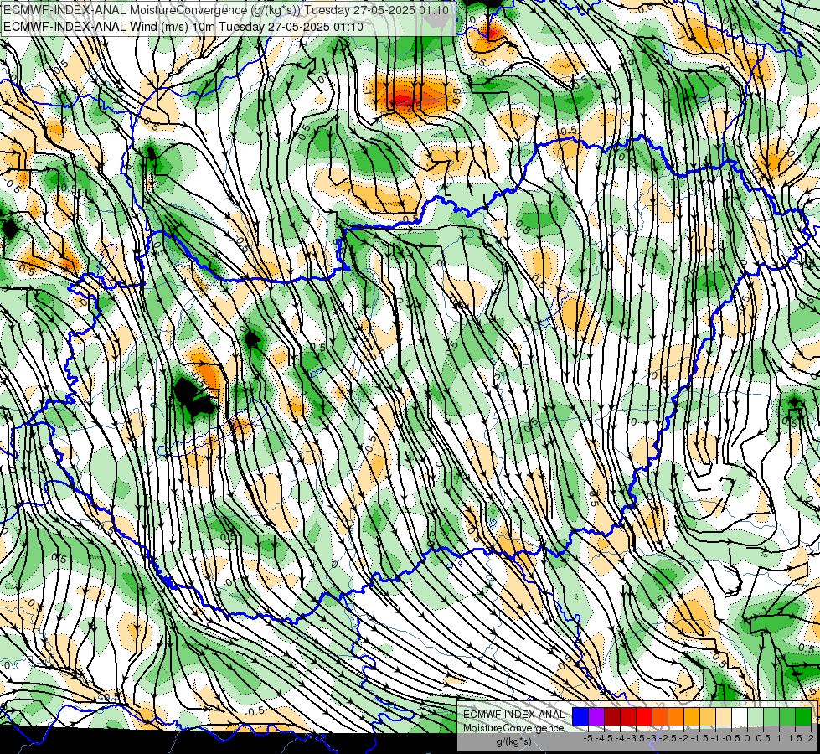The height and width of the screenshot is (754, 820).
Task: Click the -5 tick value on legend scale
Action: (x=588, y=738)
